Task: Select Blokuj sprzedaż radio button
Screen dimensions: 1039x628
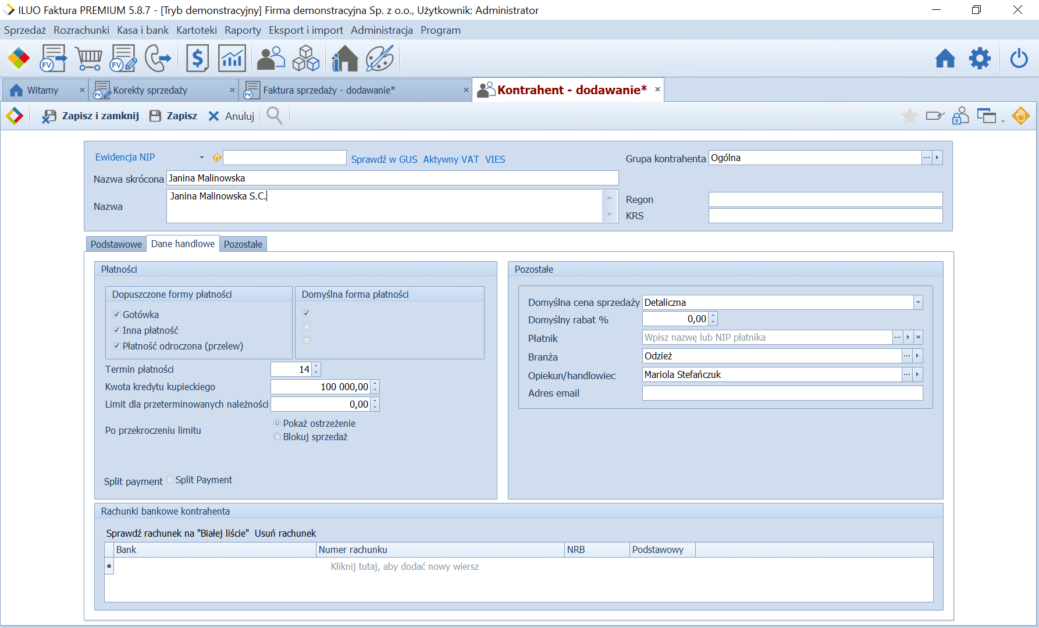Action: click(x=277, y=437)
